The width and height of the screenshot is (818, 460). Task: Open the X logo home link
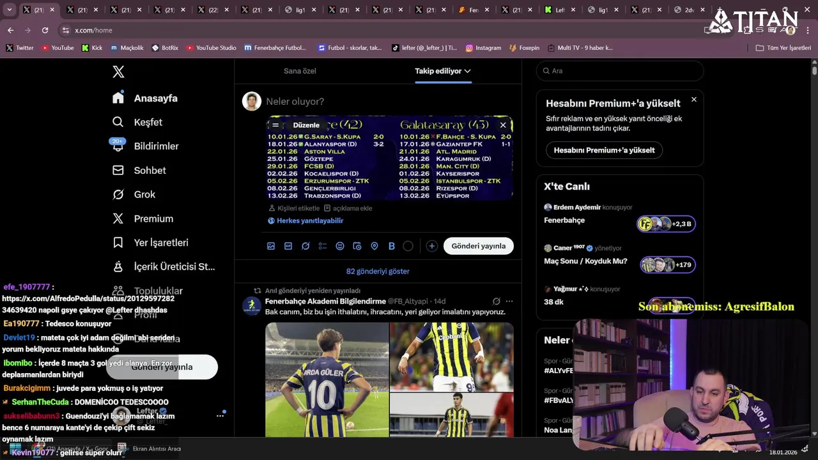point(118,72)
